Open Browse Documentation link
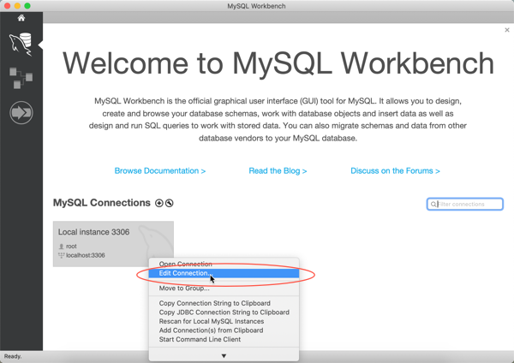 [160, 171]
